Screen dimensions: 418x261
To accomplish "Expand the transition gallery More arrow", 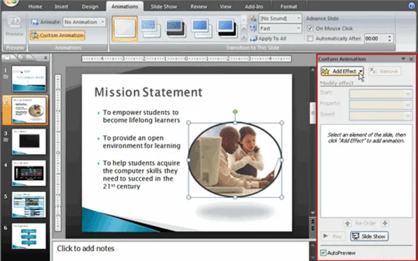I will pyautogui.click(x=244, y=38).
